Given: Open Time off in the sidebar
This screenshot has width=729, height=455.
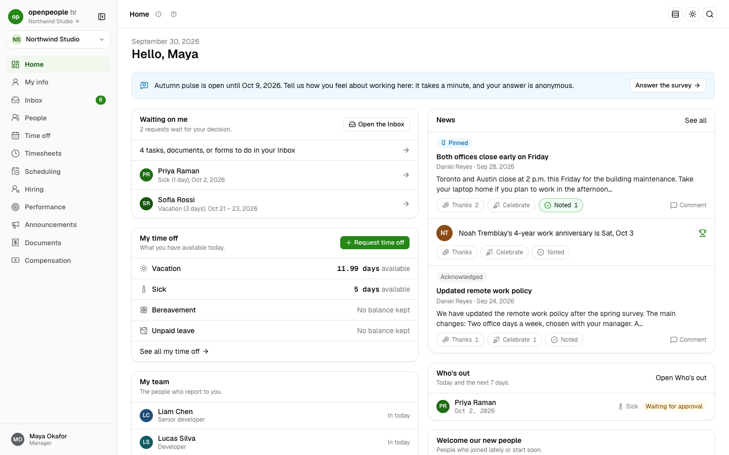Looking at the screenshot, I should pos(58,135).
